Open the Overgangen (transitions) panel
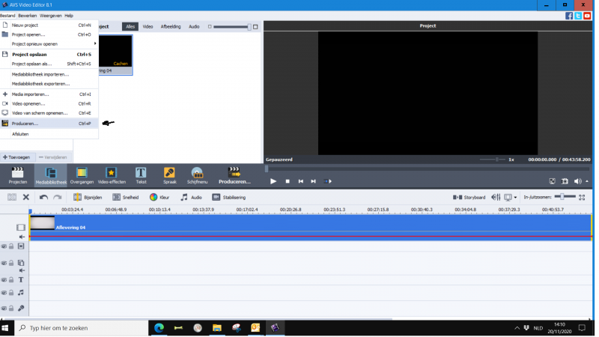Screen dimensions: 599x337 pyautogui.click(x=82, y=176)
